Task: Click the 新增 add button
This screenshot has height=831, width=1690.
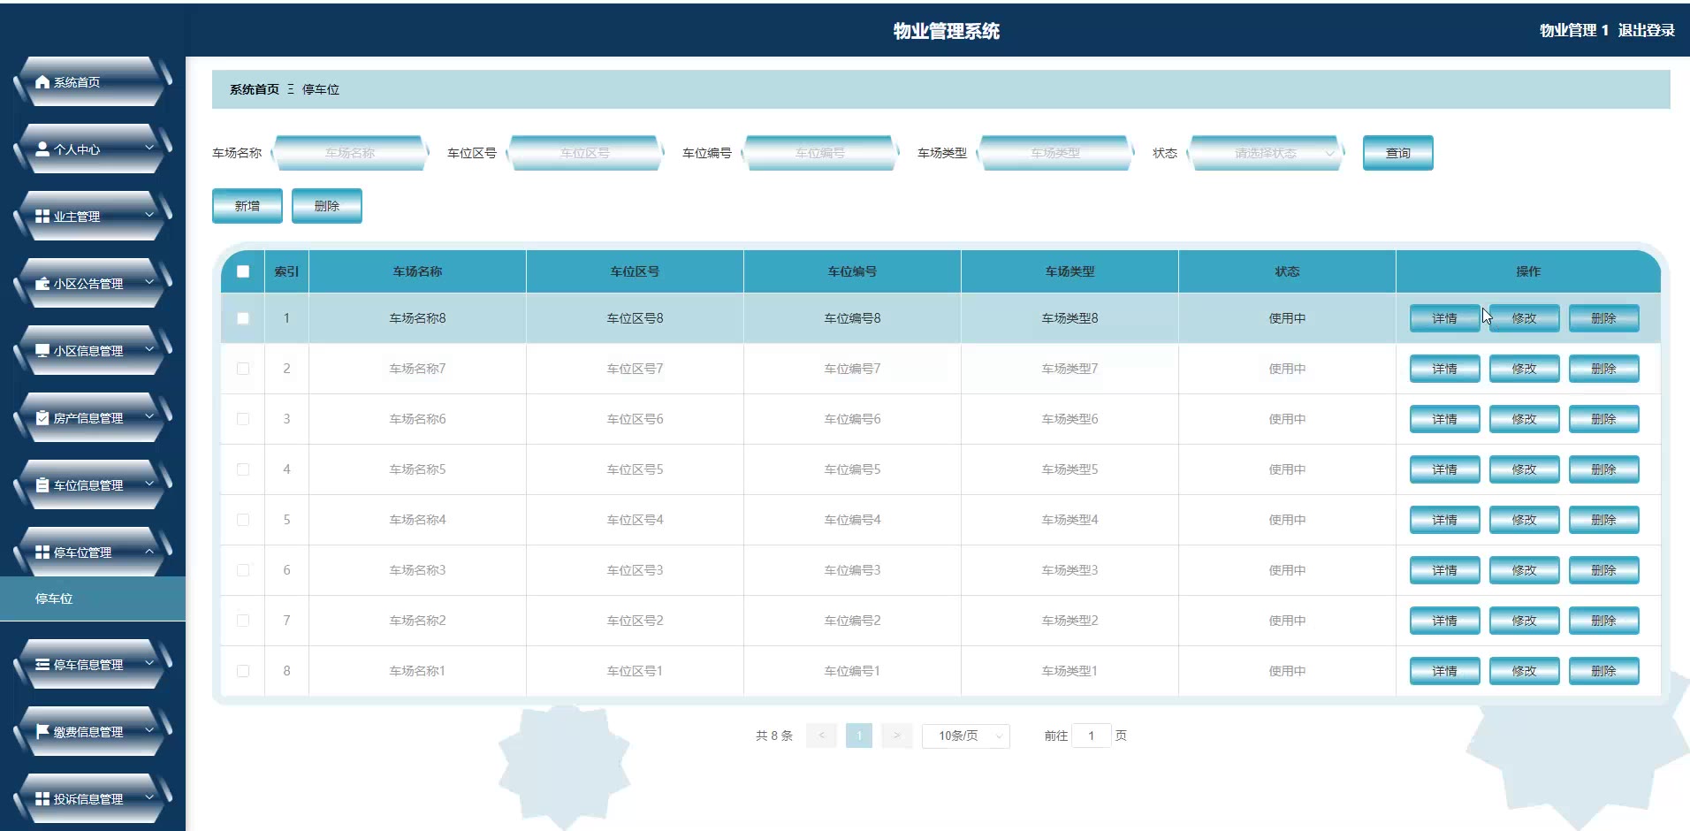Action: pyautogui.click(x=247, y=206)
